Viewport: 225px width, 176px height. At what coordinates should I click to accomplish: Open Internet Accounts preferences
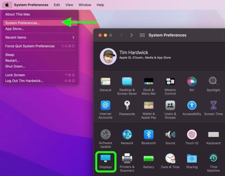click(x=105, y=110)
